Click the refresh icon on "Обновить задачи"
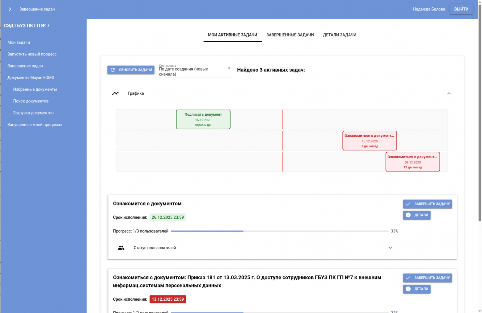482x313 pixels. coord(112,70)
